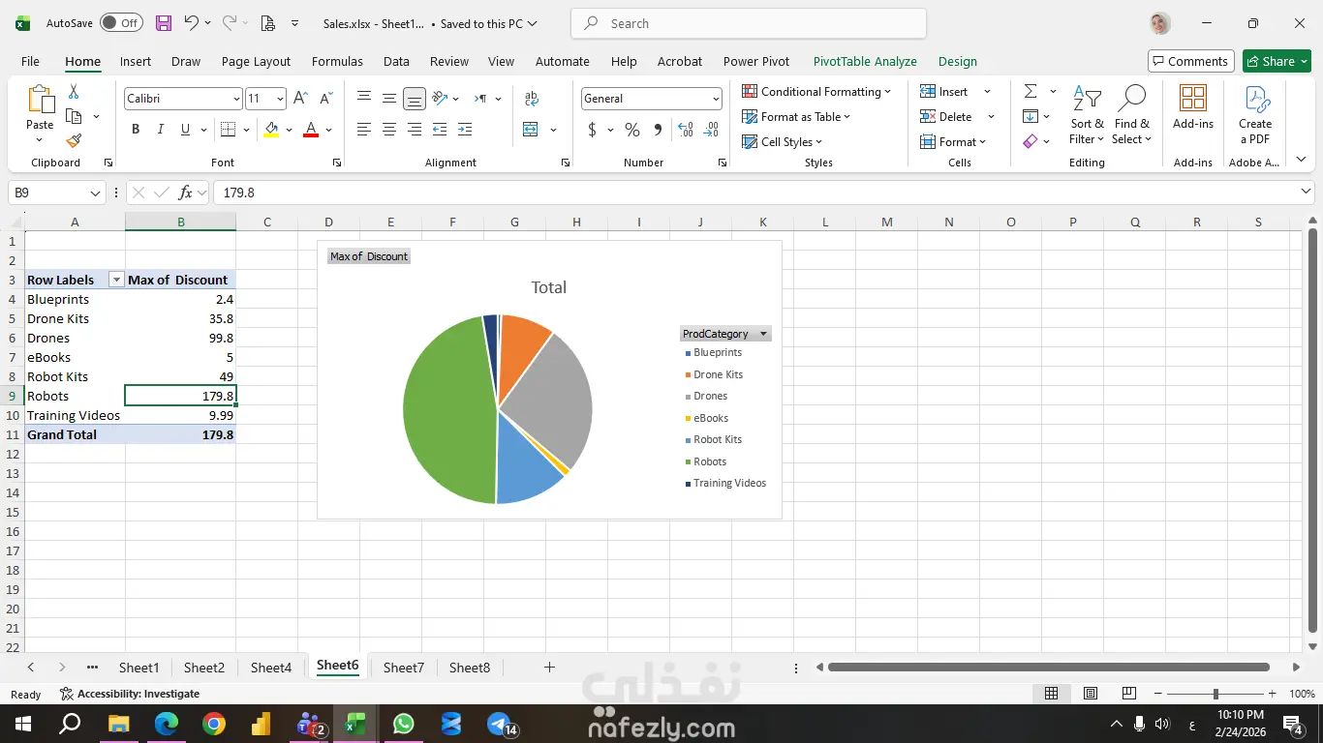This screenshot has height=743, width=1323.
Task: Click the Decrease Font Size icon
Action: pos(325,99)
